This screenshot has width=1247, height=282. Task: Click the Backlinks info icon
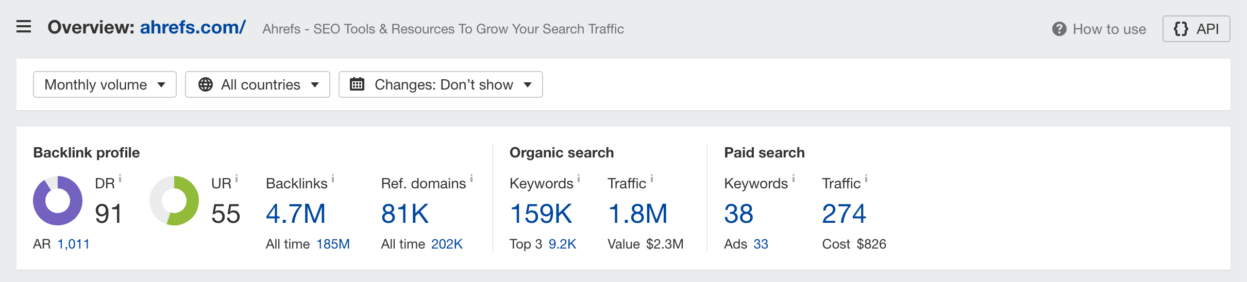[333, 179]
